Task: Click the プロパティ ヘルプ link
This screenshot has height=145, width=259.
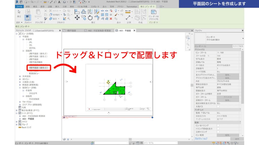Action: [201, 138]
